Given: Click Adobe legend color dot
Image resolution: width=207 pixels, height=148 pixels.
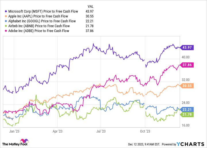Looking at the screenshot, I should [6, 31].
